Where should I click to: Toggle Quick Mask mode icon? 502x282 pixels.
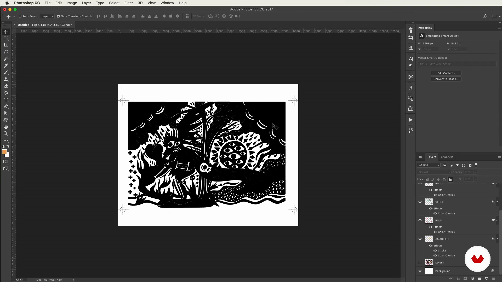click(x=6, y=162)
